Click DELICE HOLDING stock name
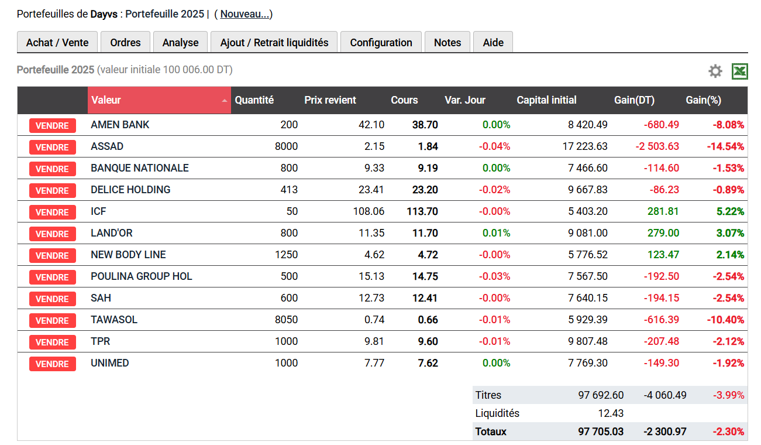This screenshot has width=761, height=445. point(130,190)
